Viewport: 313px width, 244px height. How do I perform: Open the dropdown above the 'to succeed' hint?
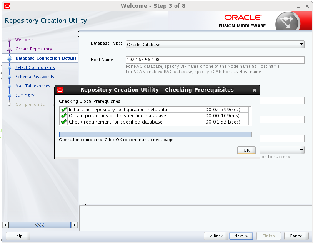click(301, 150)
